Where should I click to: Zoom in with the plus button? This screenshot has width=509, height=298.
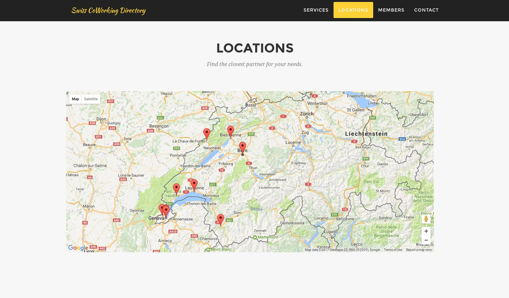click(x=426, y=231)
